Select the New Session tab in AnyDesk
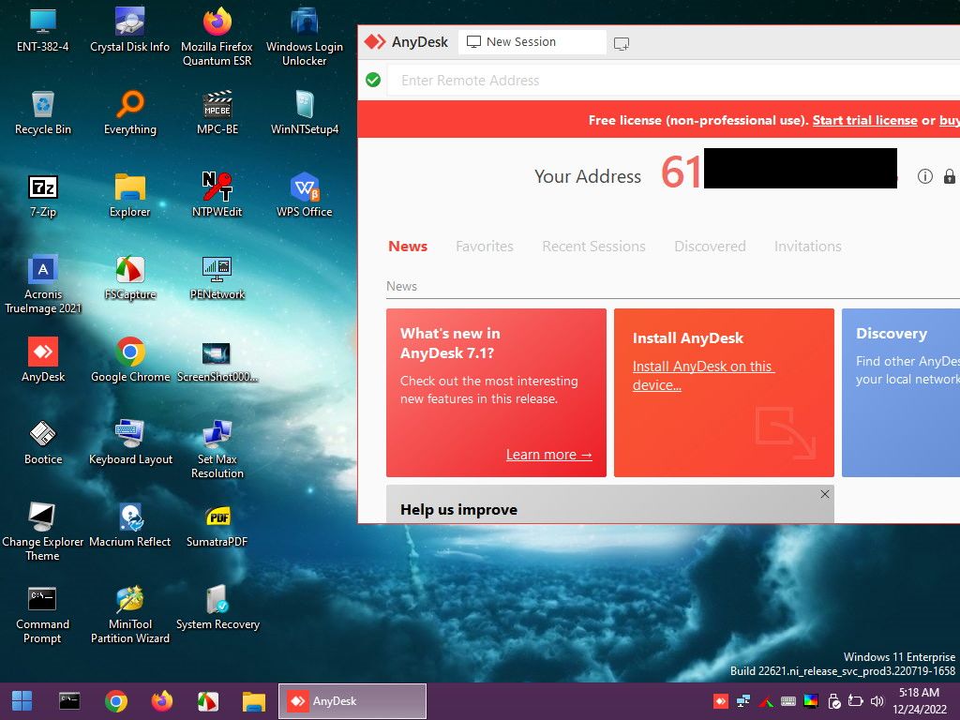 (x=532, y=42)
